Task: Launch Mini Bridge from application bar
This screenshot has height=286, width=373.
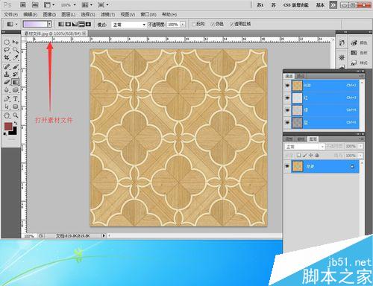Action: click(35, 4)
